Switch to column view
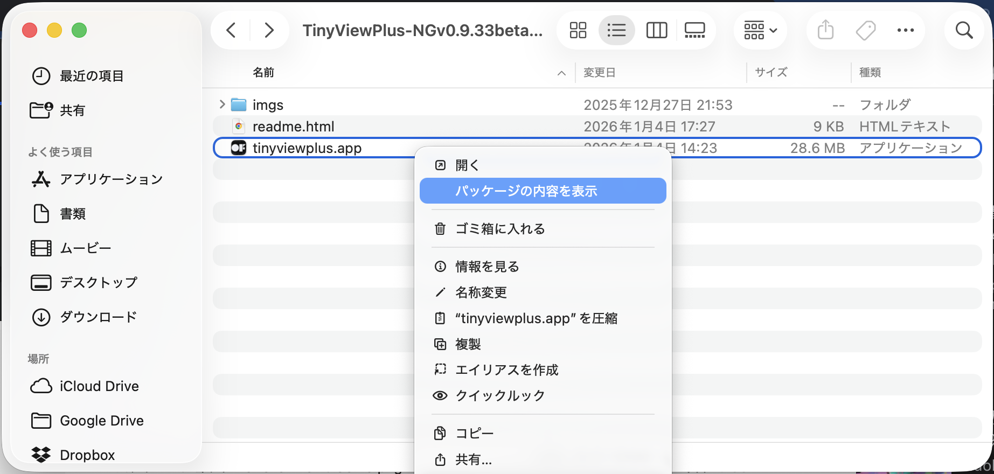994x474 pixels. (656, 30)
